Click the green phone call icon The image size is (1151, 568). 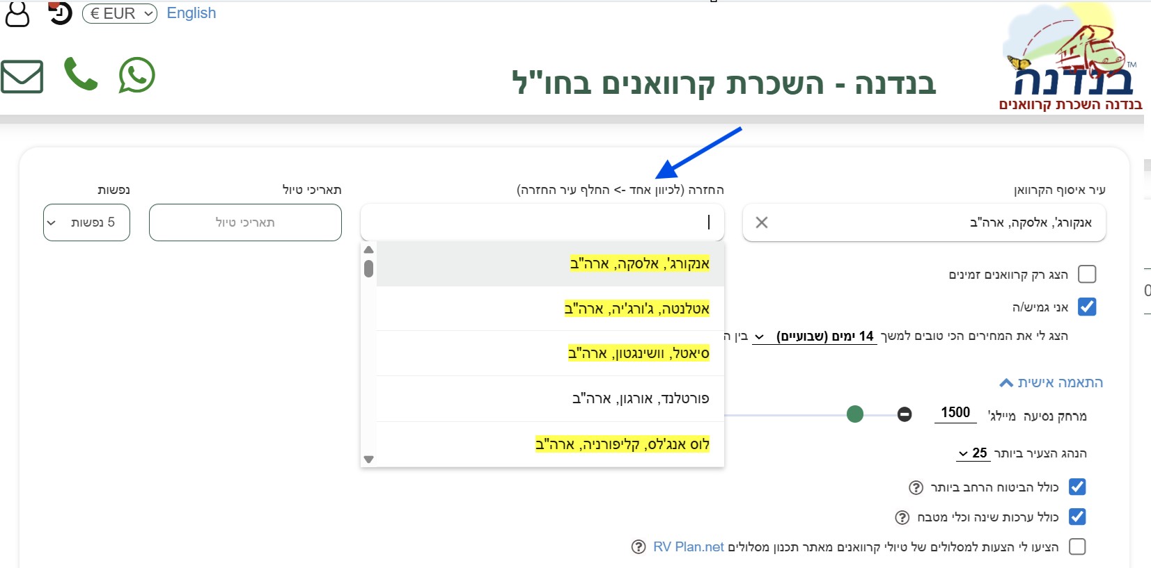click(x=81, y=74)
